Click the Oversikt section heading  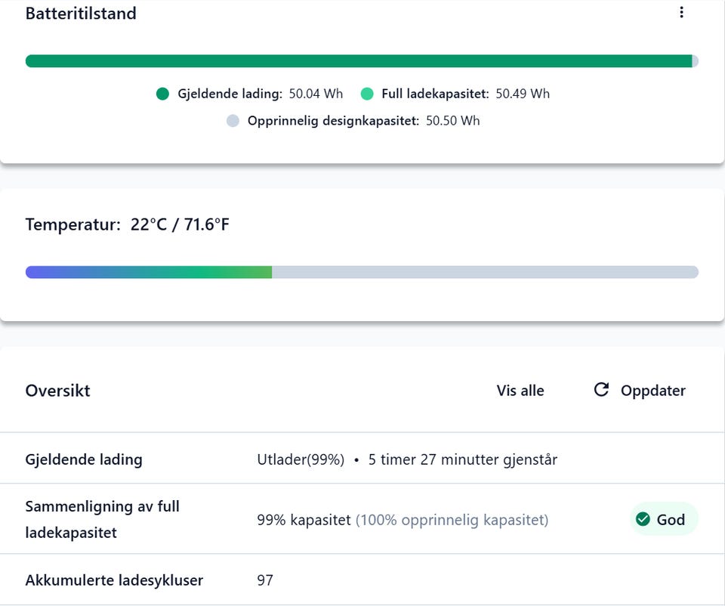click(x=58, y=391)
